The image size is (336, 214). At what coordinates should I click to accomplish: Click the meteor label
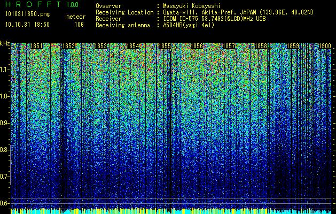click(x=76, y=17)
